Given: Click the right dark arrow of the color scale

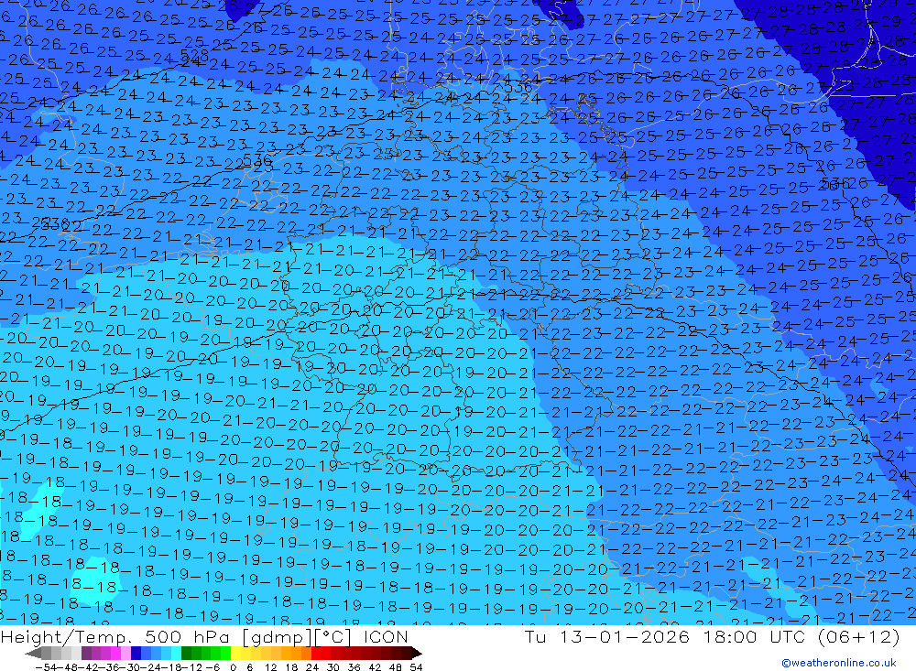Looking at the screenshot, I should [x=417, y=654].
